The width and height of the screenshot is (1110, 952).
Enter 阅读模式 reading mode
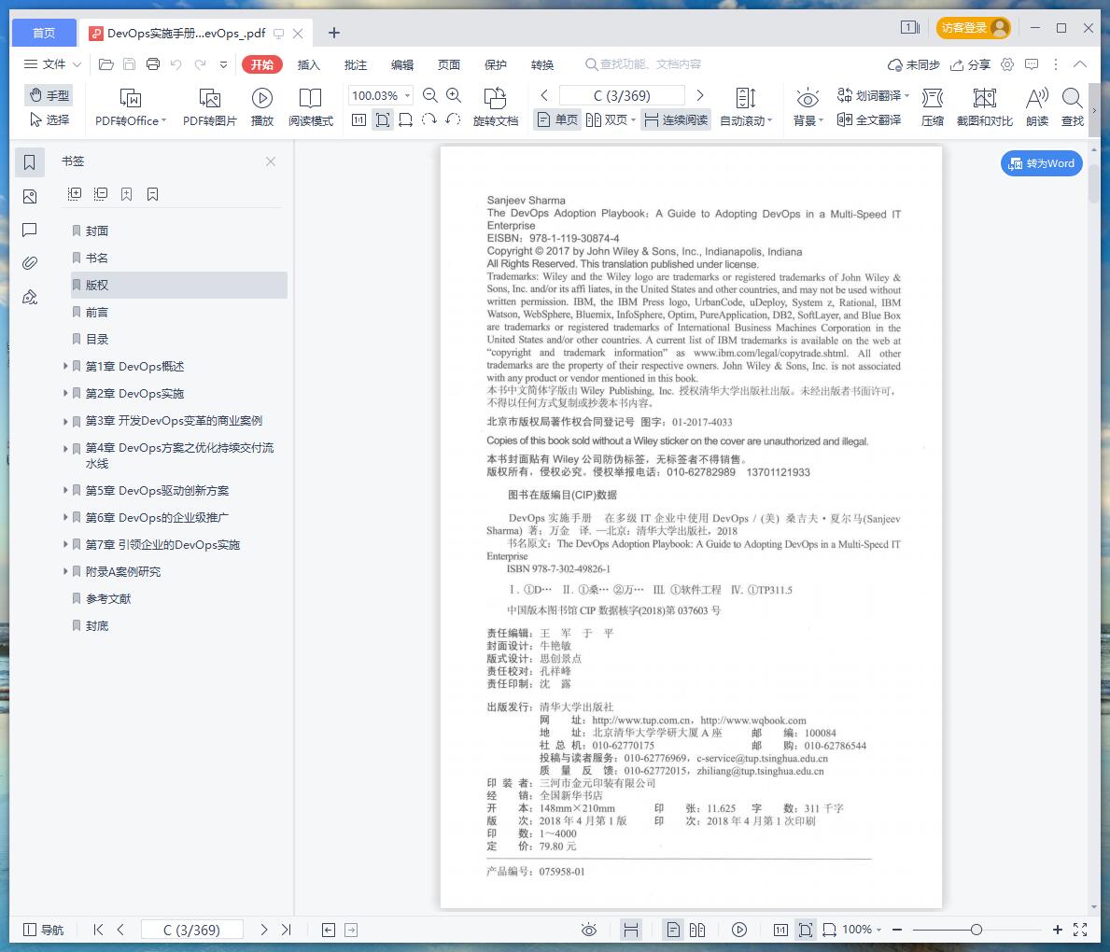[x=310, y=107]
